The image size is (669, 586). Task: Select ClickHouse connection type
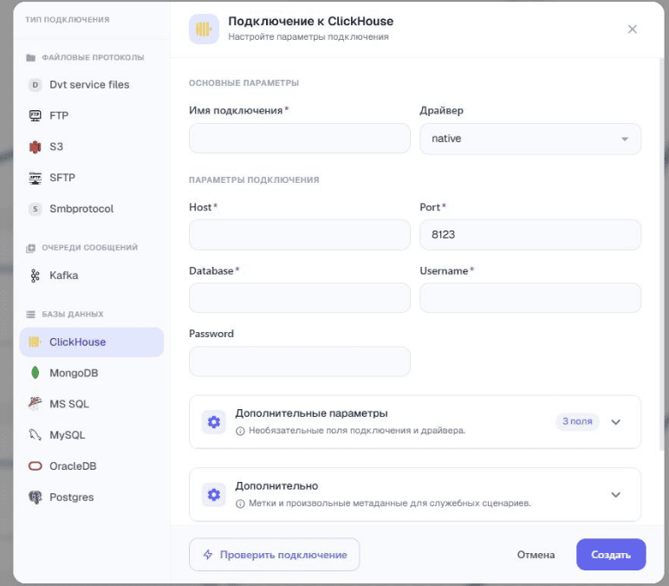pyautogui.click(x=91, y=342)
